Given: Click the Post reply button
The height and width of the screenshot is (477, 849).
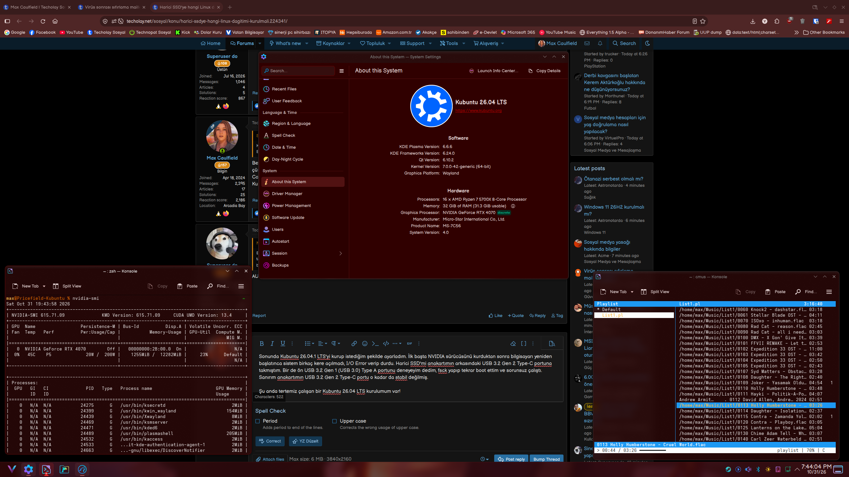Looking at the screenshot, I should [511, 459].
